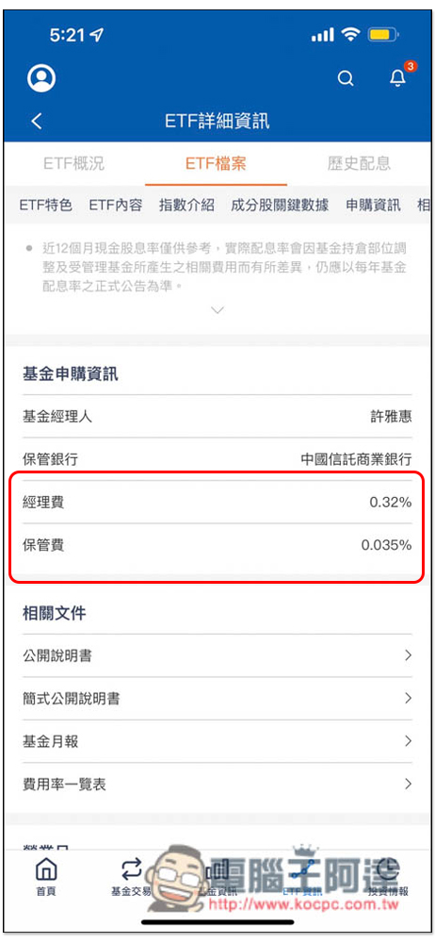Jump to ETF特色 section

click(45, 205)
